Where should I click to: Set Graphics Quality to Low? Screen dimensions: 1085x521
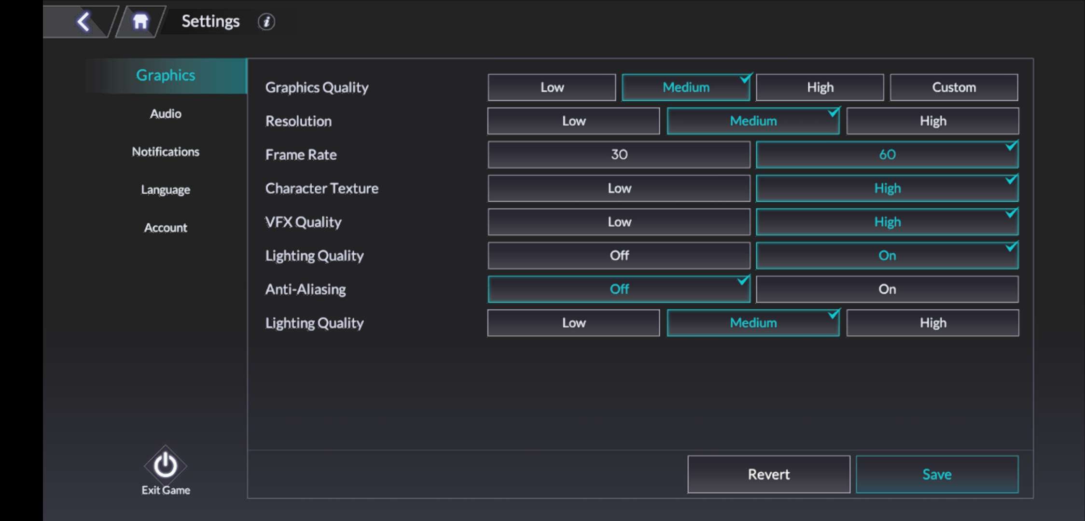(552, 87)
